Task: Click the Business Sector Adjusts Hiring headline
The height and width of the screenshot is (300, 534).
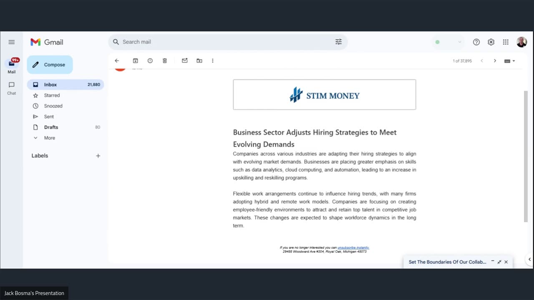Action: point(315,138)
